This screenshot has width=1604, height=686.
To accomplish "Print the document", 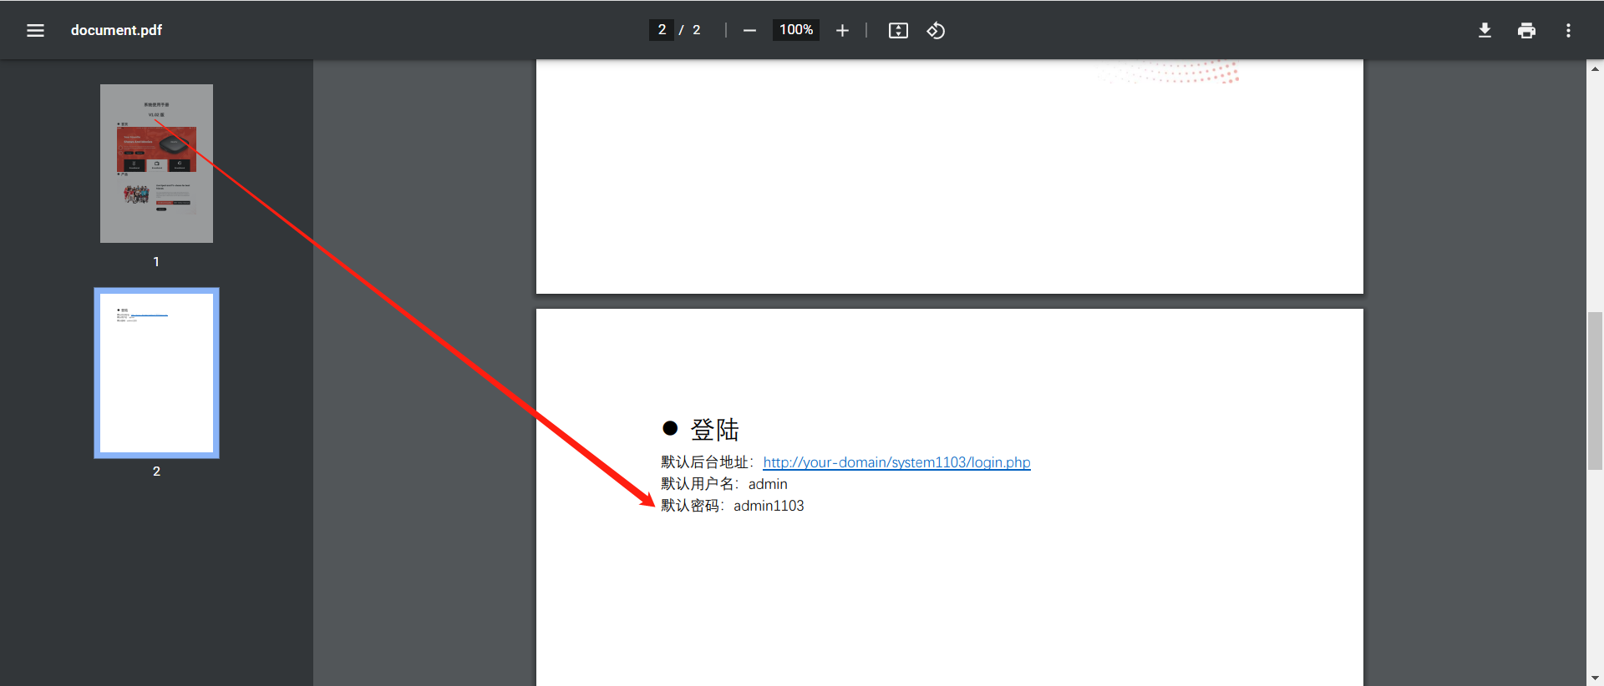I will pyautogui.click(x=1526, y=30).
